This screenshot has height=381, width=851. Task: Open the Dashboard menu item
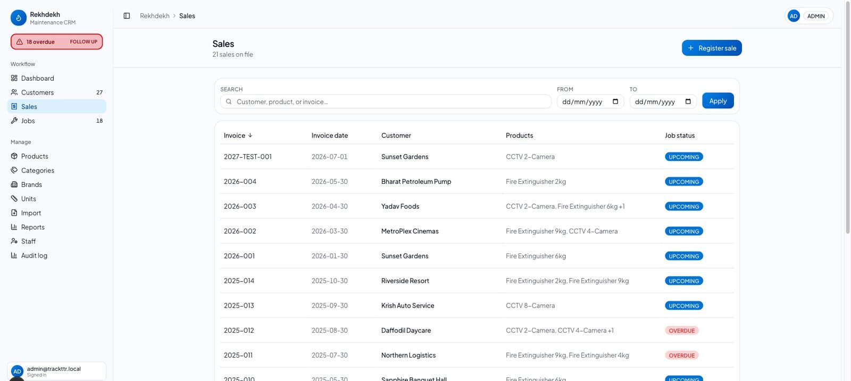pyautogui.click(x=57, y=78)
